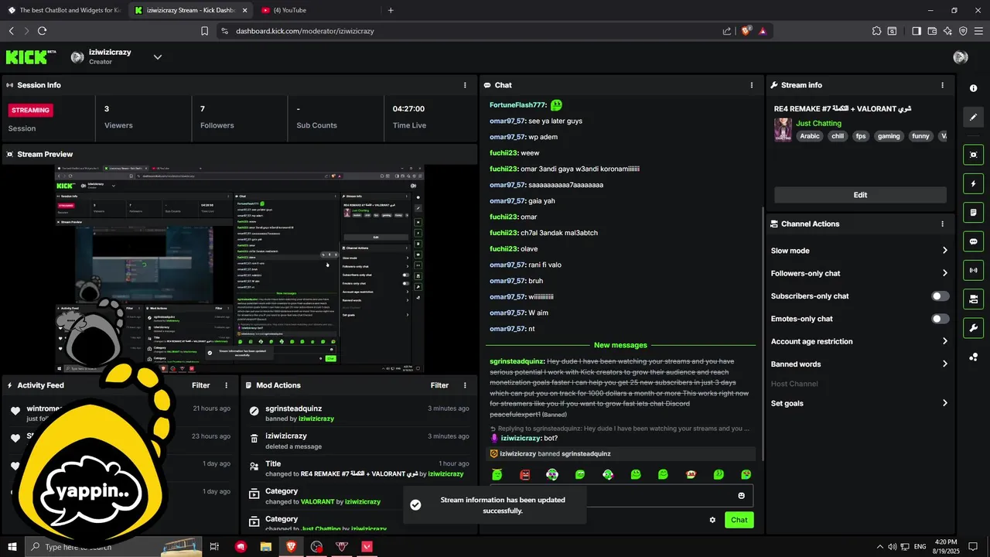Click the chat panel scrollbar

tap(763, 333)
